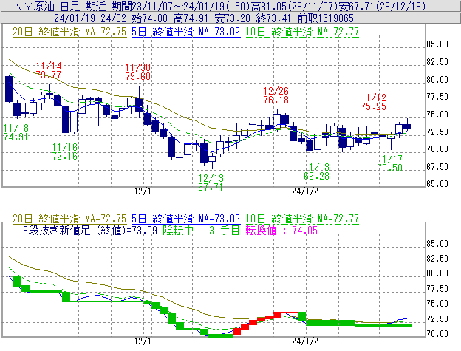Click the lower chart's 12/1 date label
Screen dimensions: 461x351
point(143,341)
